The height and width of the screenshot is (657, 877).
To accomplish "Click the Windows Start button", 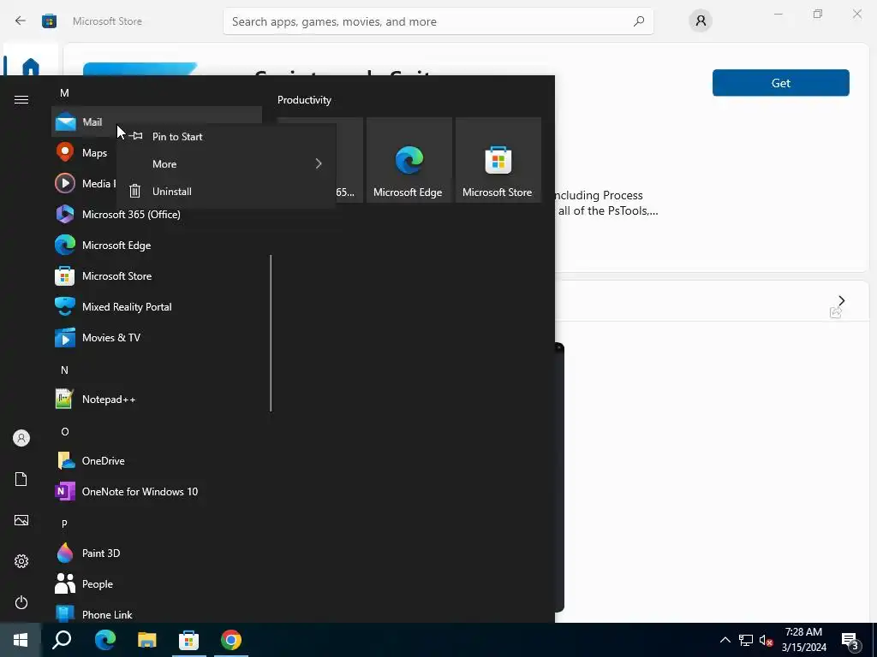I will [x=21, y=640].
